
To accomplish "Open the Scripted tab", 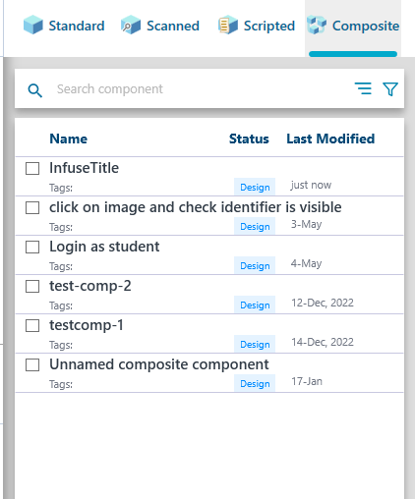I will 257,26.
